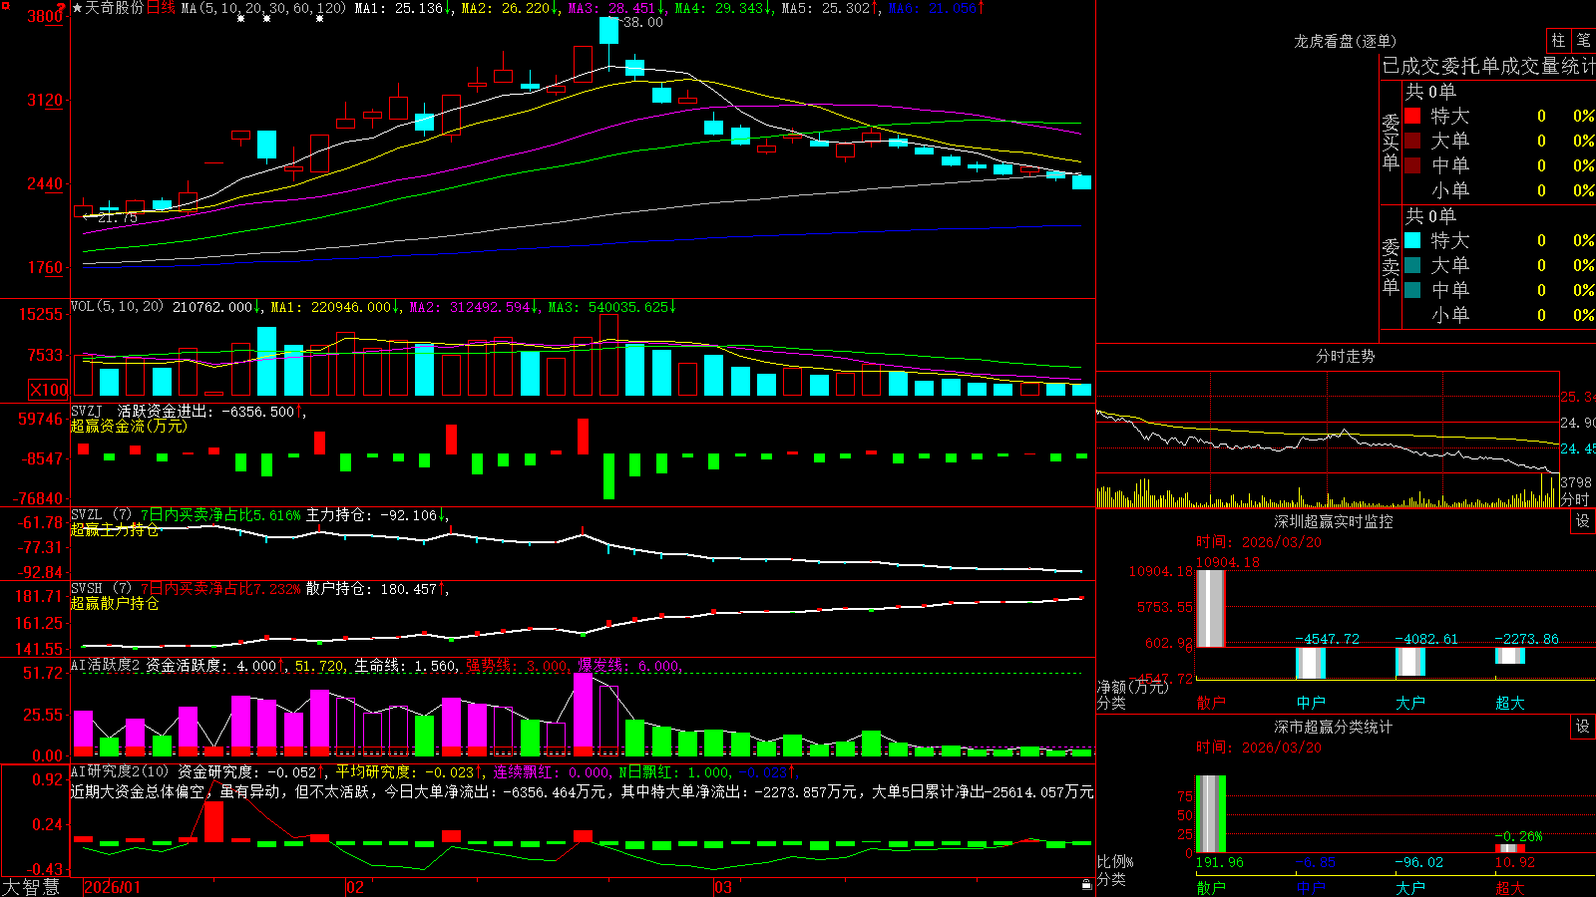Click the 超赢主力持仓 label
1596x897 pixels.
(x=115, y=529)
